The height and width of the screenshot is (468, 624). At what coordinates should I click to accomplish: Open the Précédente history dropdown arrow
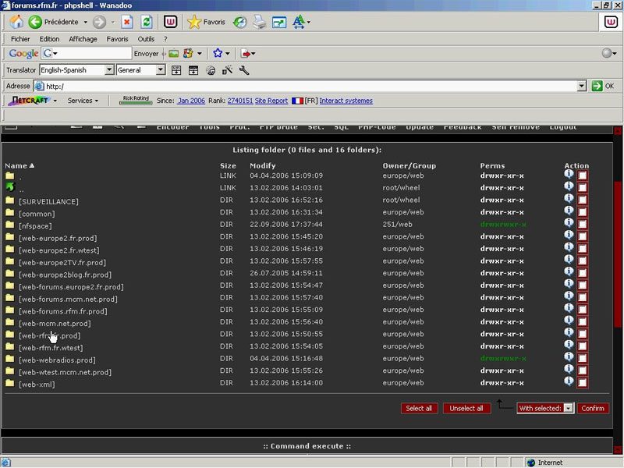tap(86, 23)
